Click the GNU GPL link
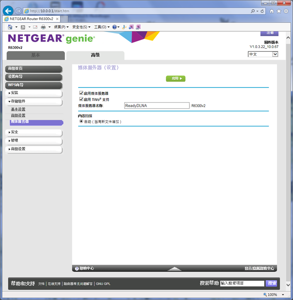 (x=103, y=284)
